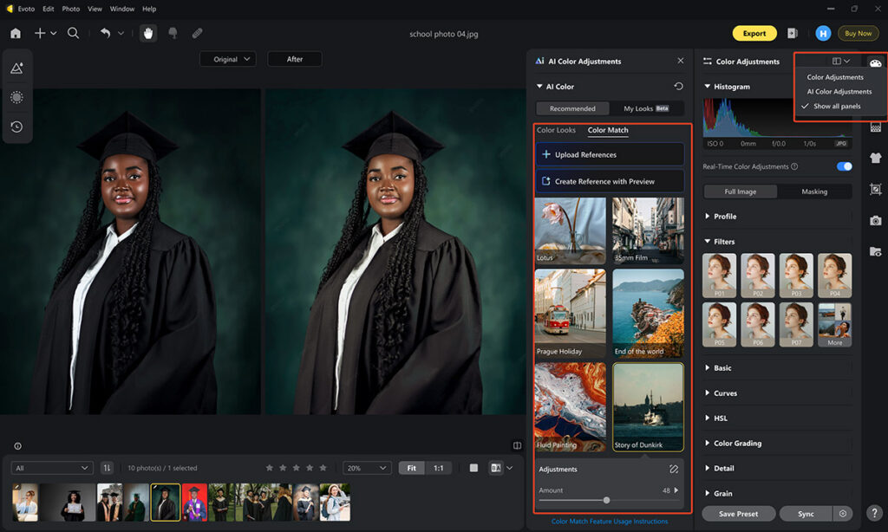Click the photo info icon below the canvas
Screen dimensions: 888x532
17,446
